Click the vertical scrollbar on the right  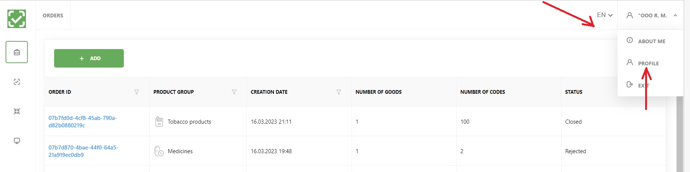[680, 133]
